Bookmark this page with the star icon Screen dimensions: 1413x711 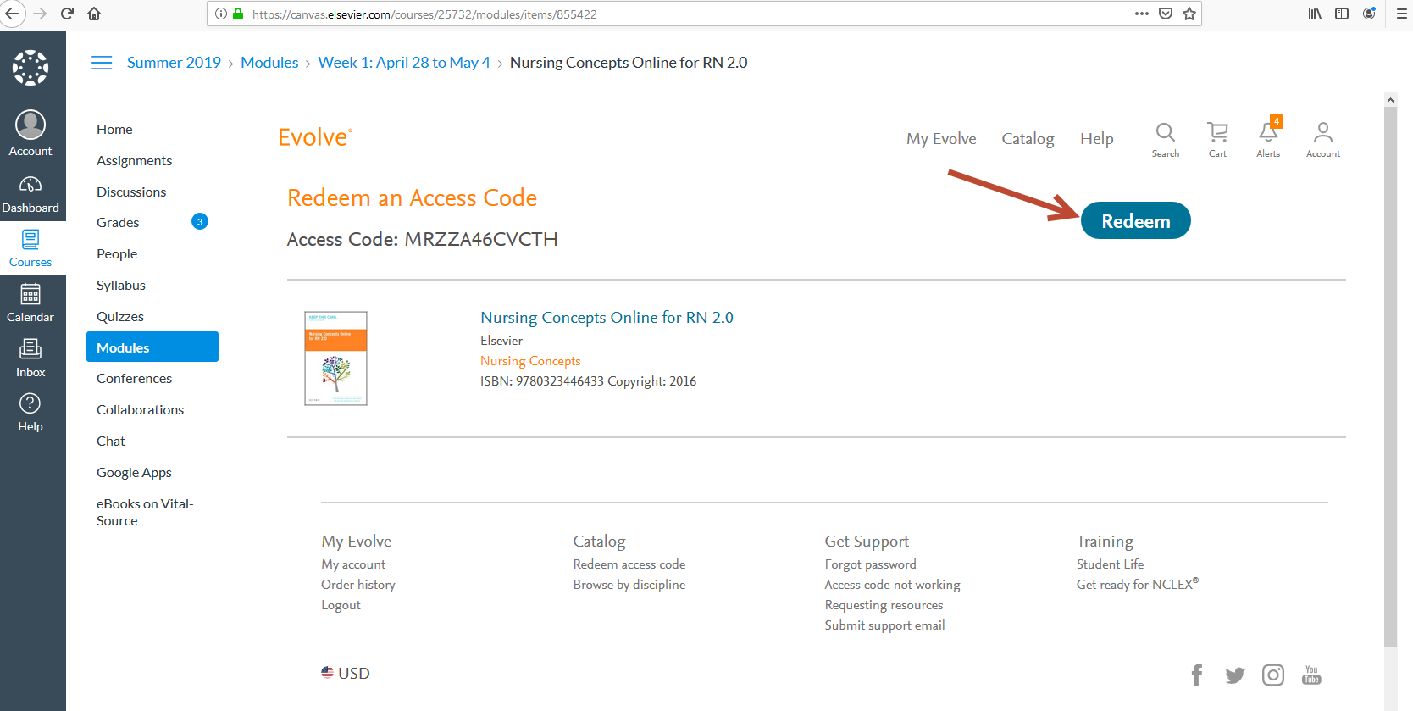tap(1189, 14)
